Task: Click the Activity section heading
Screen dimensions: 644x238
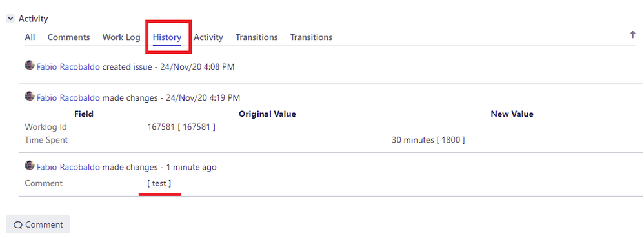Action: point(34,19)
